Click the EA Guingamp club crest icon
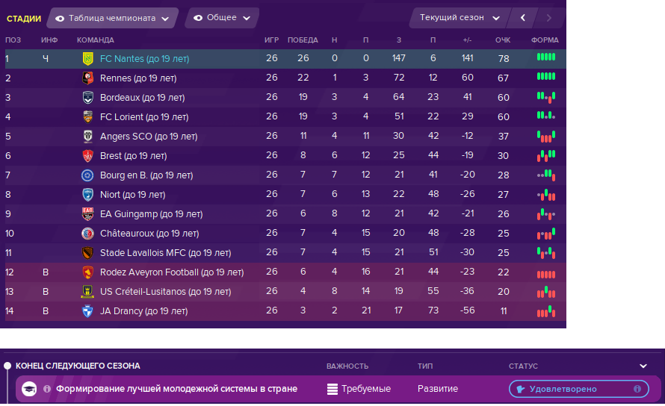 87,214
